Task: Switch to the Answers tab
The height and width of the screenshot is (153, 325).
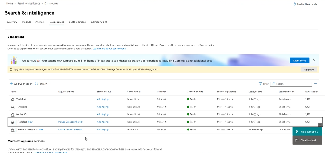Action: 40,22
